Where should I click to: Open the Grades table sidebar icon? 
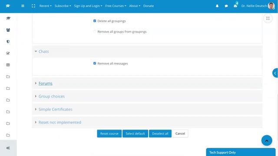tap(8, 65)
